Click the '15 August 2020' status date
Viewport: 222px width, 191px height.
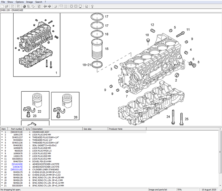[x=209, y=189]
